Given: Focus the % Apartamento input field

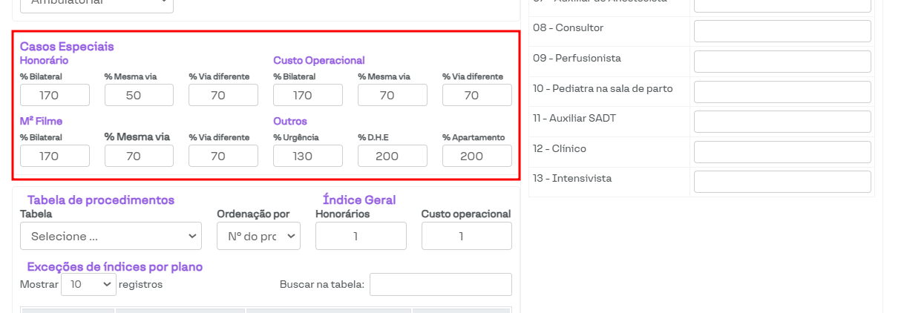Looking at the screenshot, I should tap(477, 156).
